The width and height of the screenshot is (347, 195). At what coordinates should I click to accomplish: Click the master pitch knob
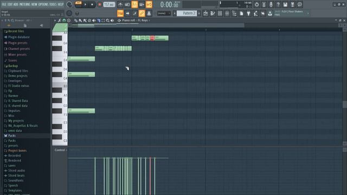coord(69,13)
